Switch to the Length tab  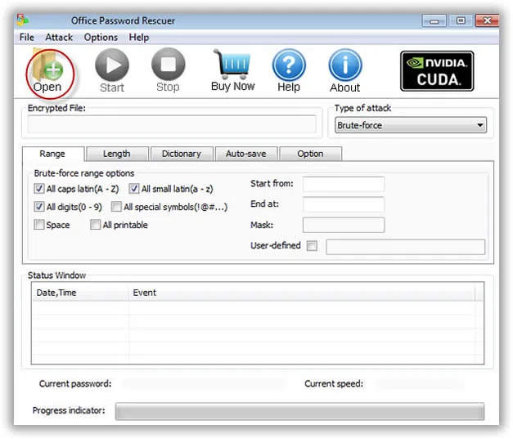click(x=117, y=154)
